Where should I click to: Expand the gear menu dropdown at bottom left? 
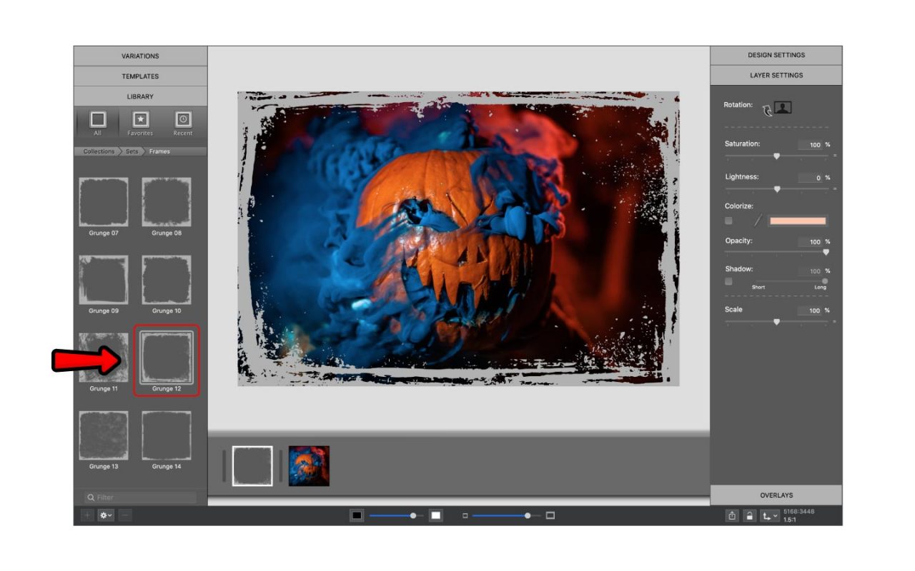point(111,515)
